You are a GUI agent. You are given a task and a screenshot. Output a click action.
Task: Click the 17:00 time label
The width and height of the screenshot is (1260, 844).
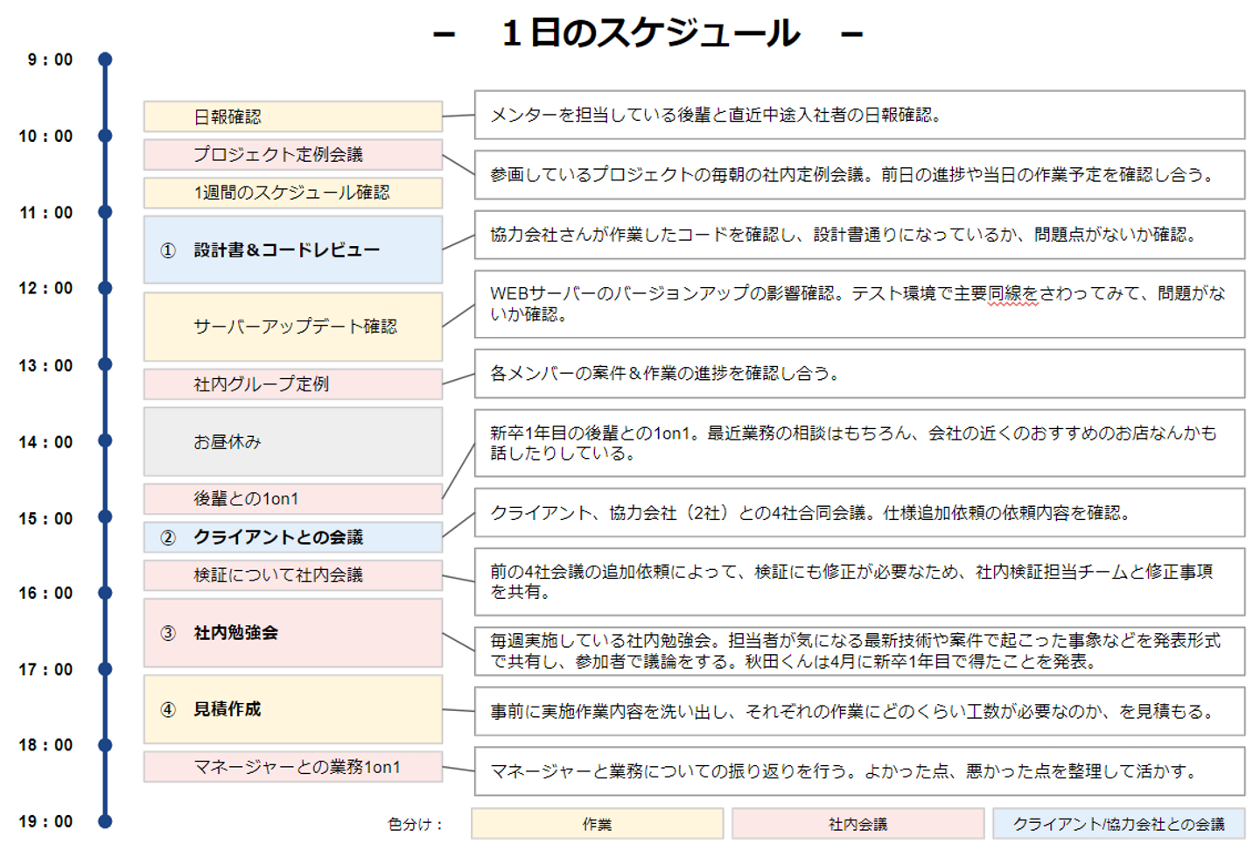click(x=45, y=670)
